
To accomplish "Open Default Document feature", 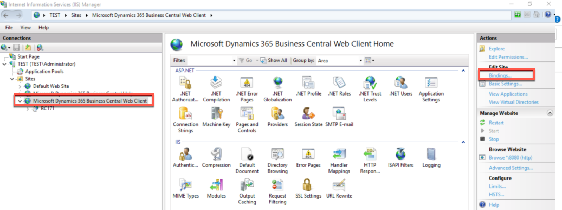I will pos(247,161).
